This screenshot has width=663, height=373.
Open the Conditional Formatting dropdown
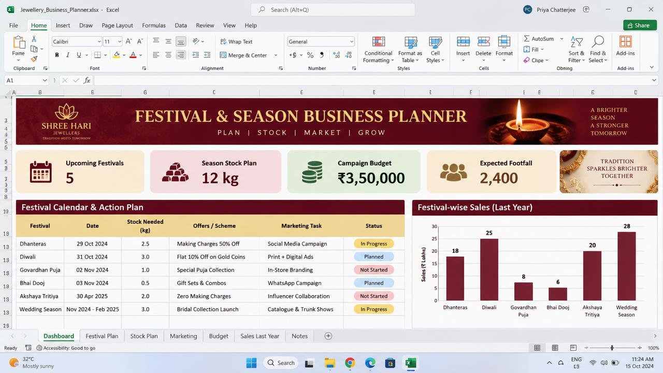point(379,50)
